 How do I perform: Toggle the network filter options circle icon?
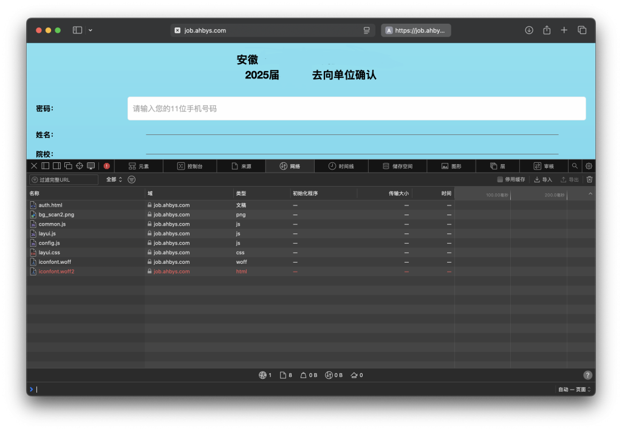coord(132,179)
